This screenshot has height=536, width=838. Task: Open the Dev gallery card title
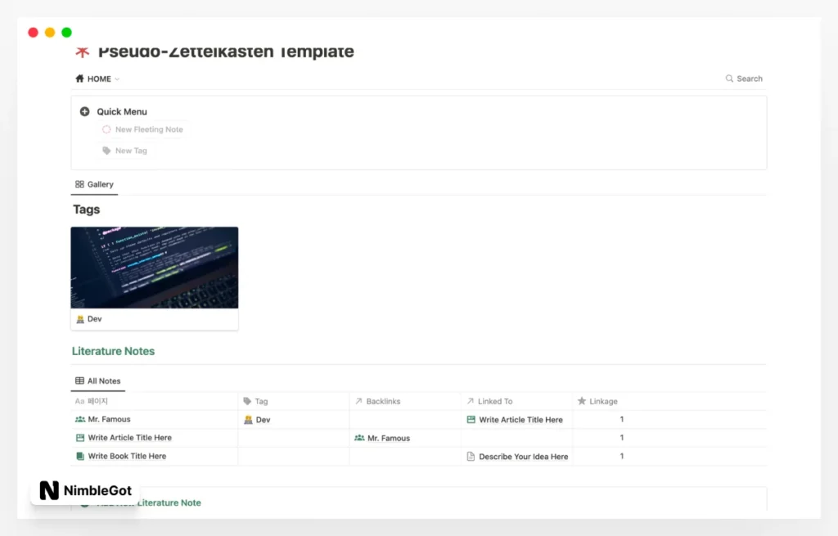pos(94,319)
